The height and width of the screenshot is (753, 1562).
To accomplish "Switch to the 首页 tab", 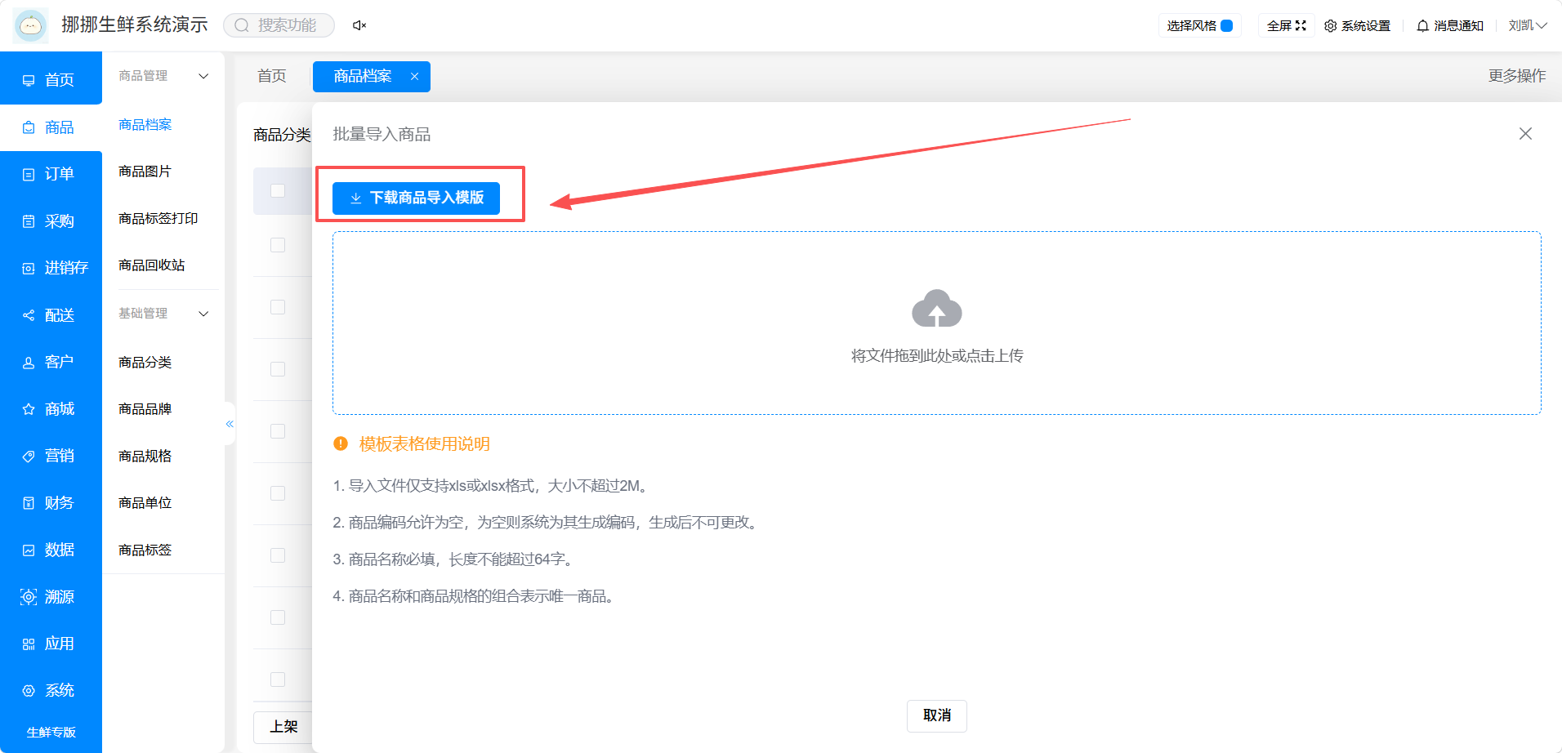I will tap(272, 76).
